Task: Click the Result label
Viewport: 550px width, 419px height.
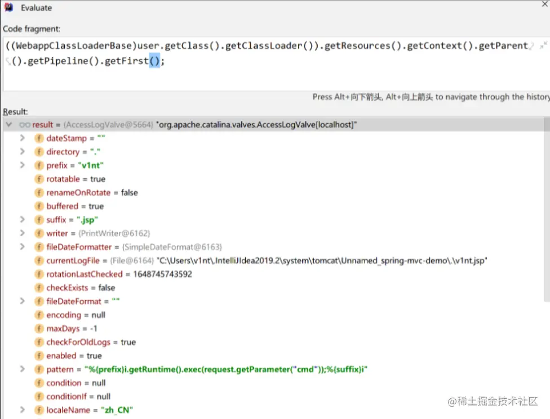Action: [x=15, y=112]
